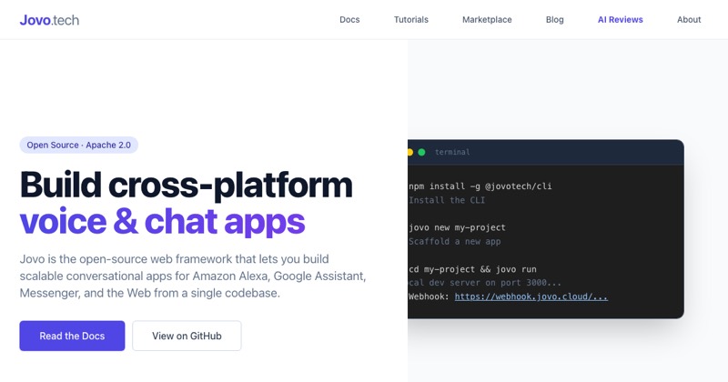
Task: Click the 'terminal' title label
Action: click(452, 152)
